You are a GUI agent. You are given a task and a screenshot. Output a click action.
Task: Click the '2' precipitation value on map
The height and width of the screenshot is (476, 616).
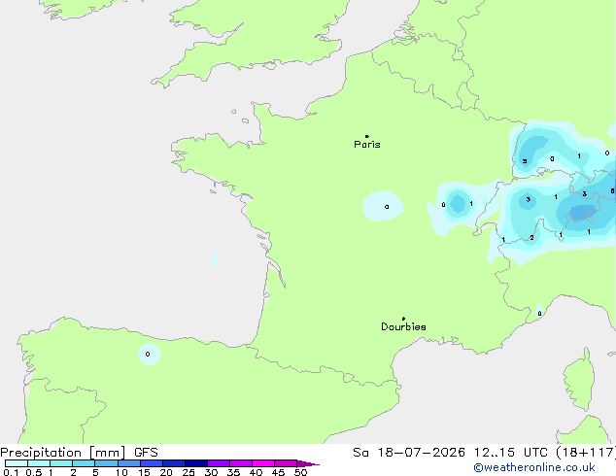(x=531, y=238)
